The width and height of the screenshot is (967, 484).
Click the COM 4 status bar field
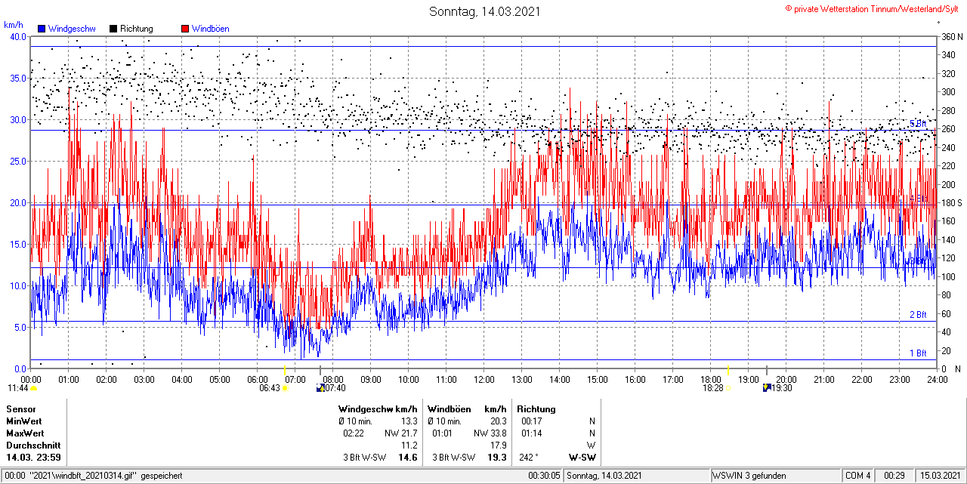[x=858, y=476]
